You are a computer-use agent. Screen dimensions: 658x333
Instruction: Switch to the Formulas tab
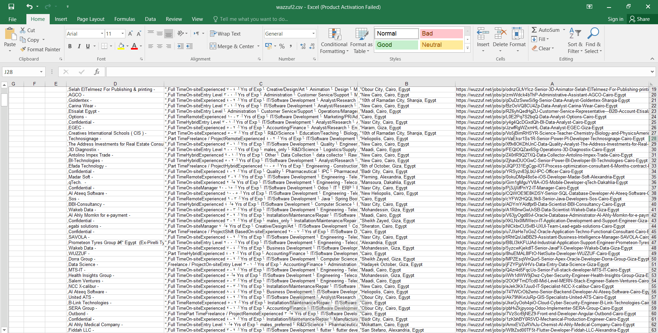[x=125, y=19]
